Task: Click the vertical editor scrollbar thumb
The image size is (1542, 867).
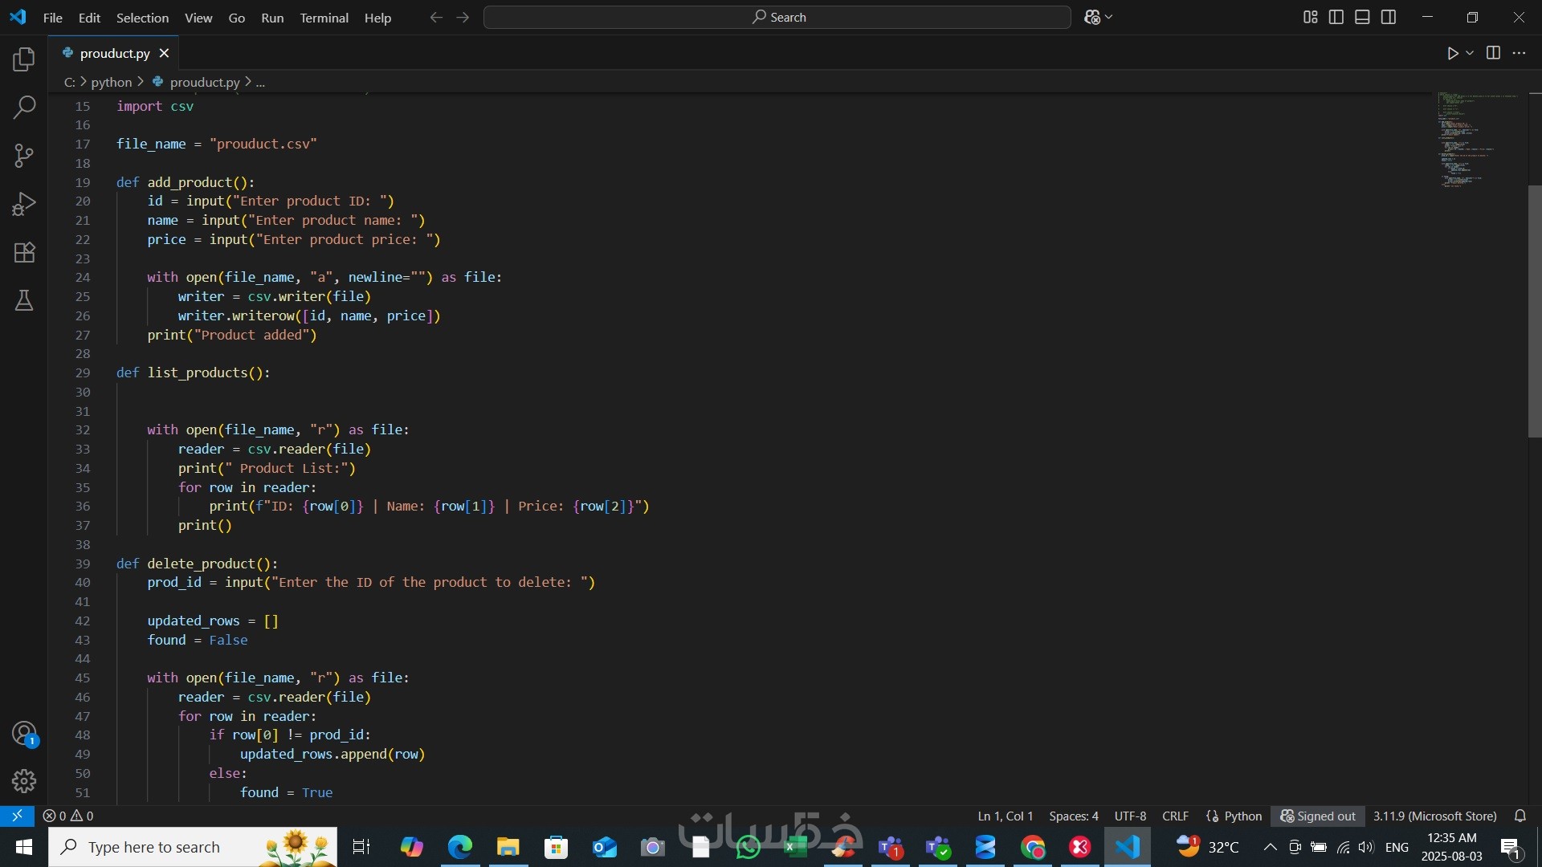Action: pyautogui.click(x=1534, y=311)
